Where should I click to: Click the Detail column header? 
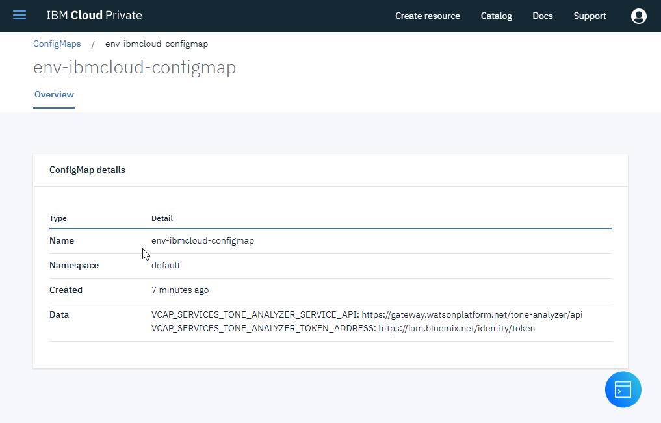162,218
